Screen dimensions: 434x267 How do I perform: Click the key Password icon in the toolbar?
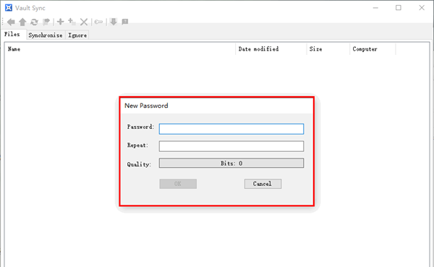(x=98, y=22)
